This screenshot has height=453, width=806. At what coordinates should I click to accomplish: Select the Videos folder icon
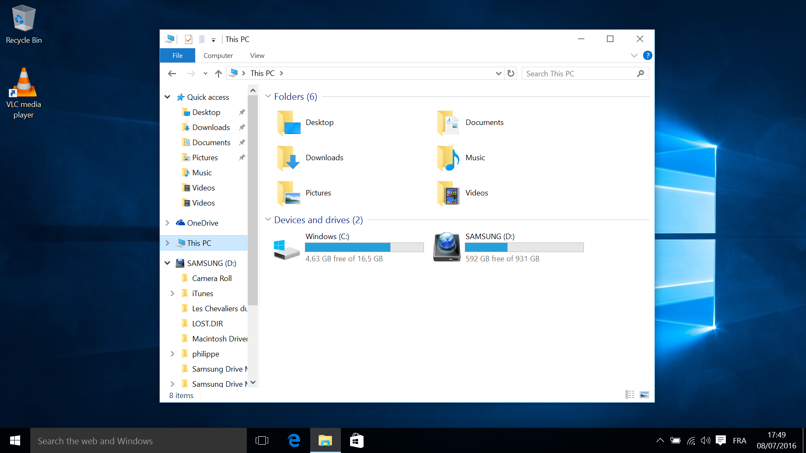click(x=448, y=193)
